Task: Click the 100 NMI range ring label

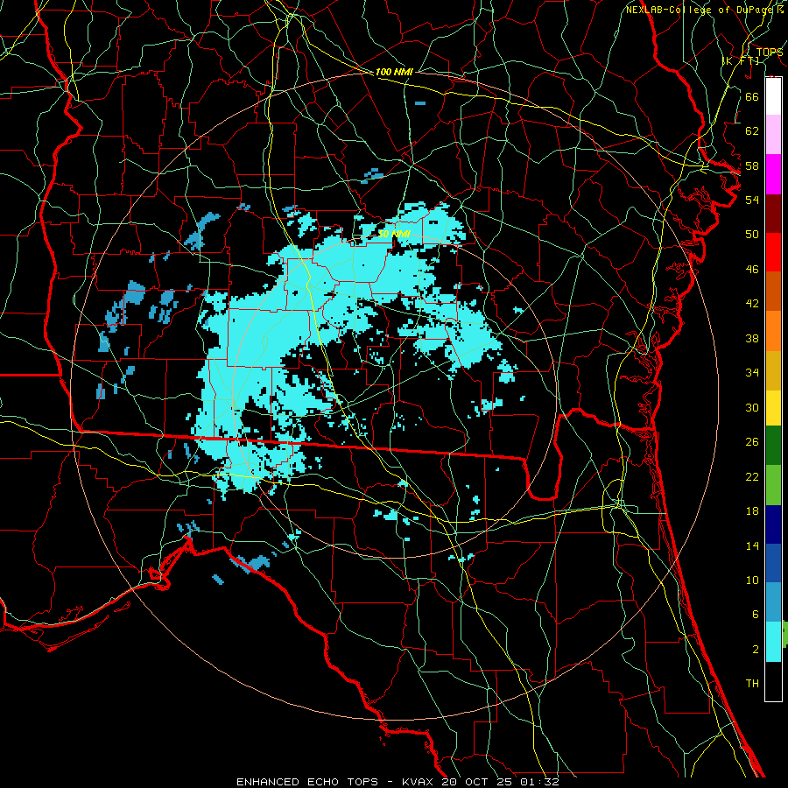Action: point(394,73)
